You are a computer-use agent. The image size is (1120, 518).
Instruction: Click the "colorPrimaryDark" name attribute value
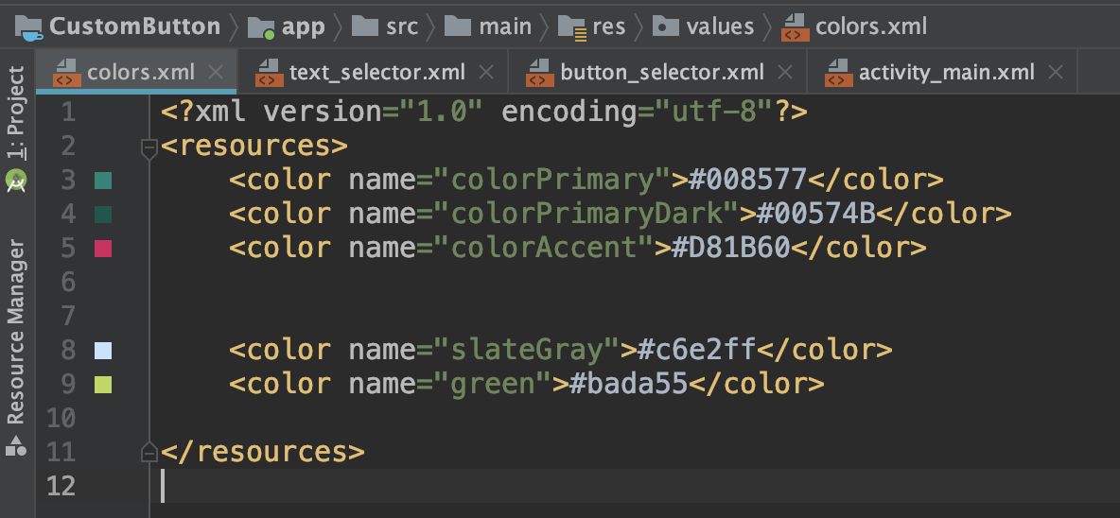click(587, 214)
